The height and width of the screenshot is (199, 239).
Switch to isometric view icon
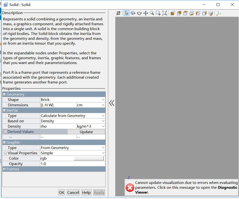pos(211,13)
